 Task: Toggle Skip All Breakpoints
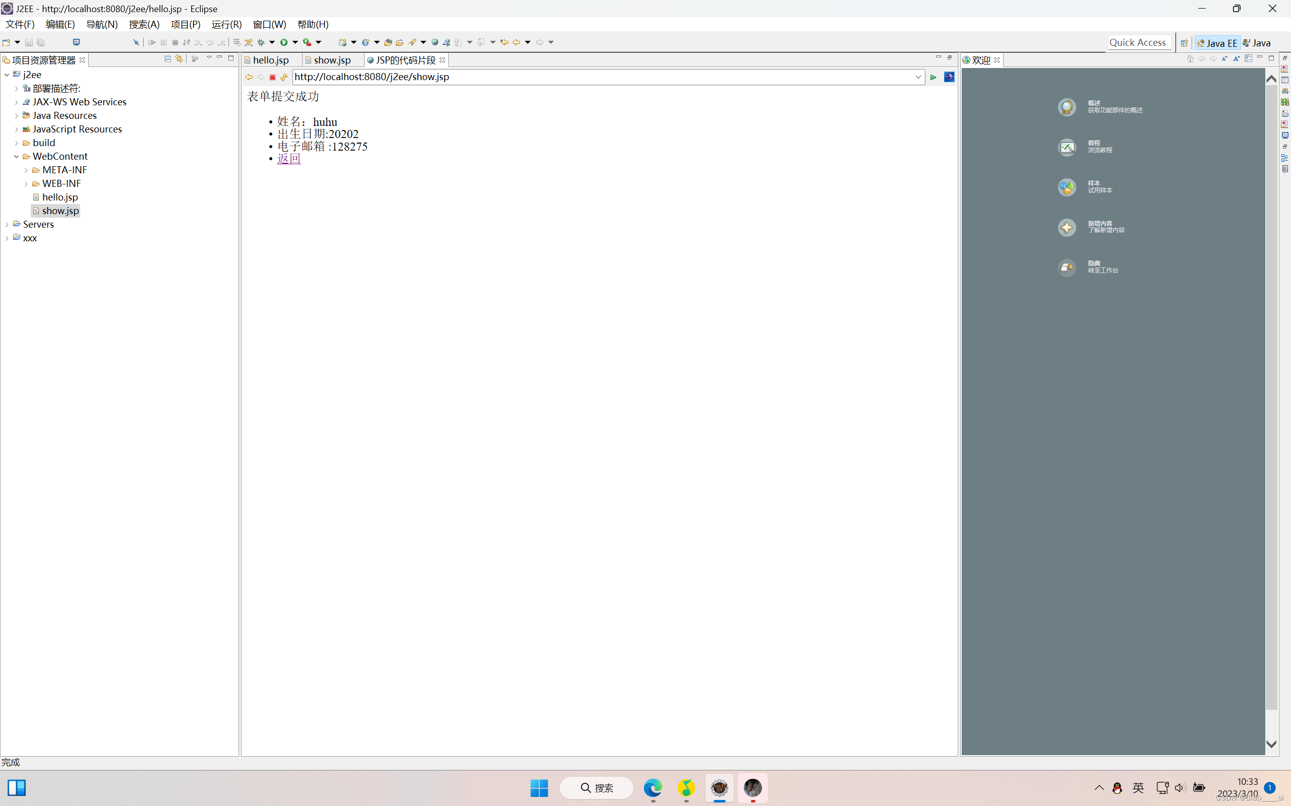click(136, 42)
